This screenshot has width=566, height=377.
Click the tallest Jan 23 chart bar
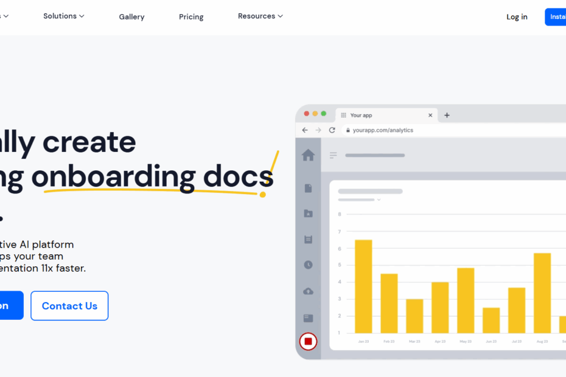[363, 286]
